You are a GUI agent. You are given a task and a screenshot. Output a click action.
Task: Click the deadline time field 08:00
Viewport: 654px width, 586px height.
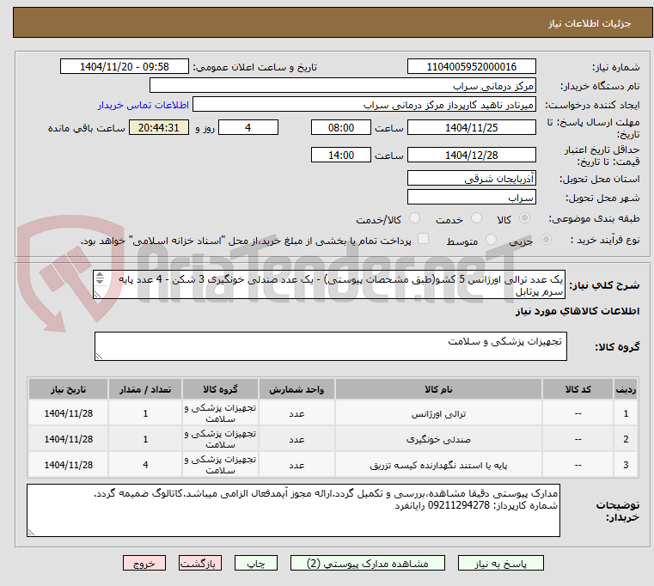coord(341,128)
